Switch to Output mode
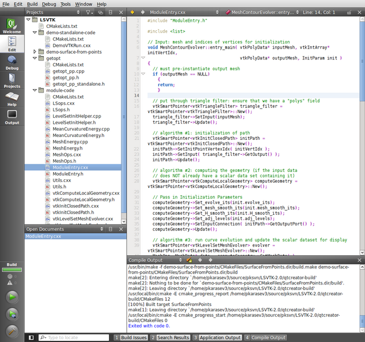 pos(11,117)
